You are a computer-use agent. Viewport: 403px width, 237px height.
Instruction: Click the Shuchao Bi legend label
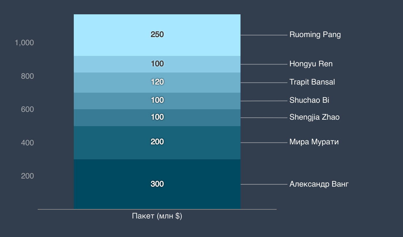tap(309, 100)
